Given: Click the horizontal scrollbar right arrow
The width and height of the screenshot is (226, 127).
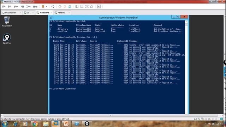Looking at the screenshot, I should pyautogui.click(x=222, y=115).
